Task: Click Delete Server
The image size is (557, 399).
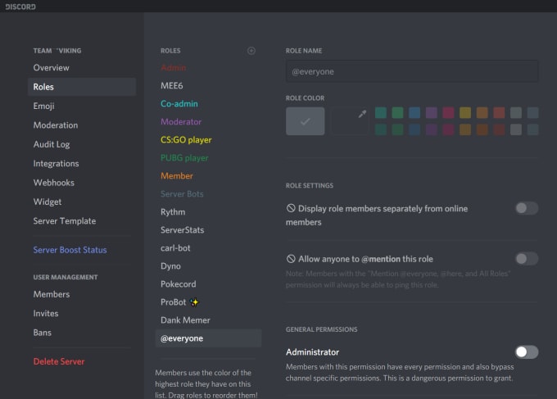Action: point(59,361)
